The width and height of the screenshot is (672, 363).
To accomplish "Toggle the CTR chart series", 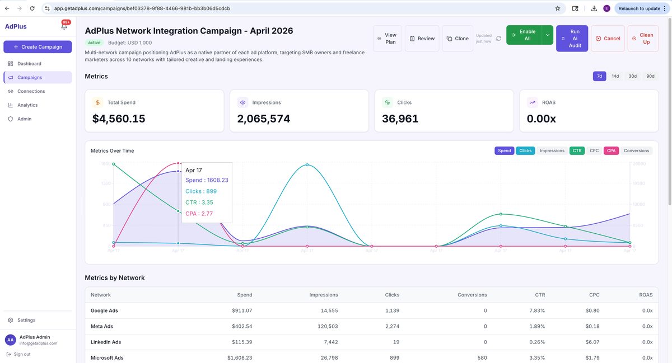I will [577, 150].
